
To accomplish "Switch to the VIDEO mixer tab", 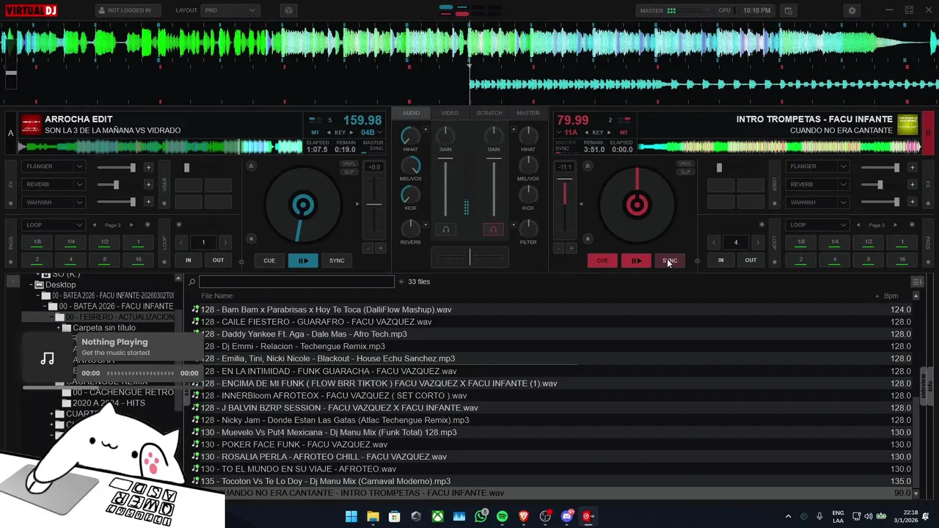I will 450,113.
